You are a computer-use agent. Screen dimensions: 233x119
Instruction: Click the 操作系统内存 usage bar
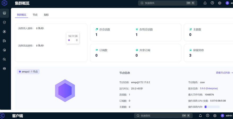[212, 107]
